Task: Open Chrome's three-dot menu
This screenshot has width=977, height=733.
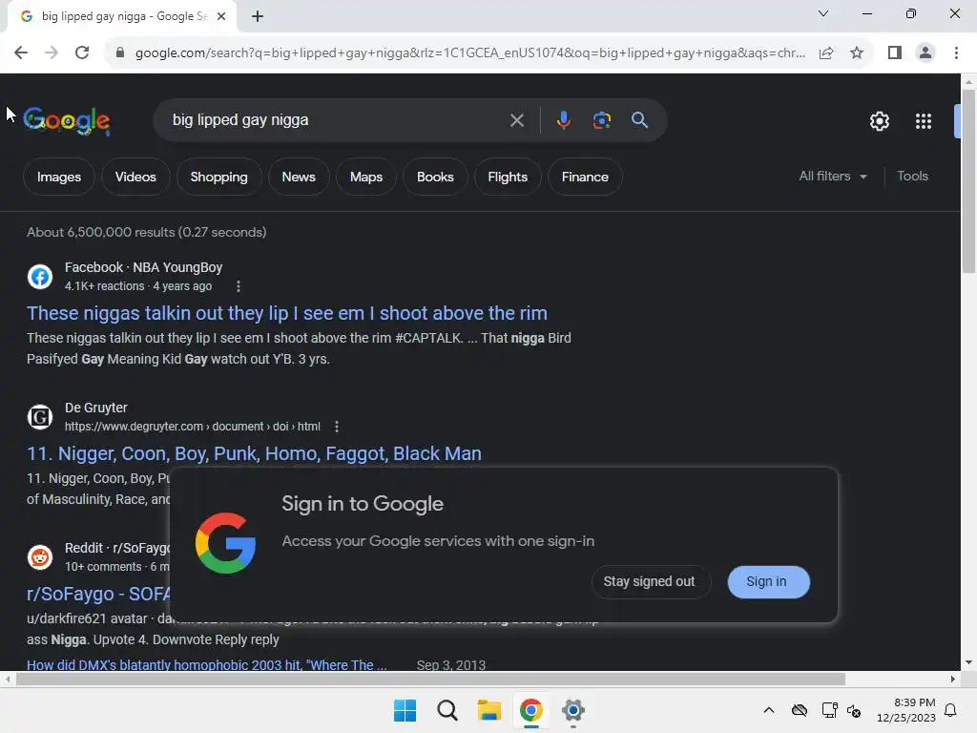Action: pos(956,53)
